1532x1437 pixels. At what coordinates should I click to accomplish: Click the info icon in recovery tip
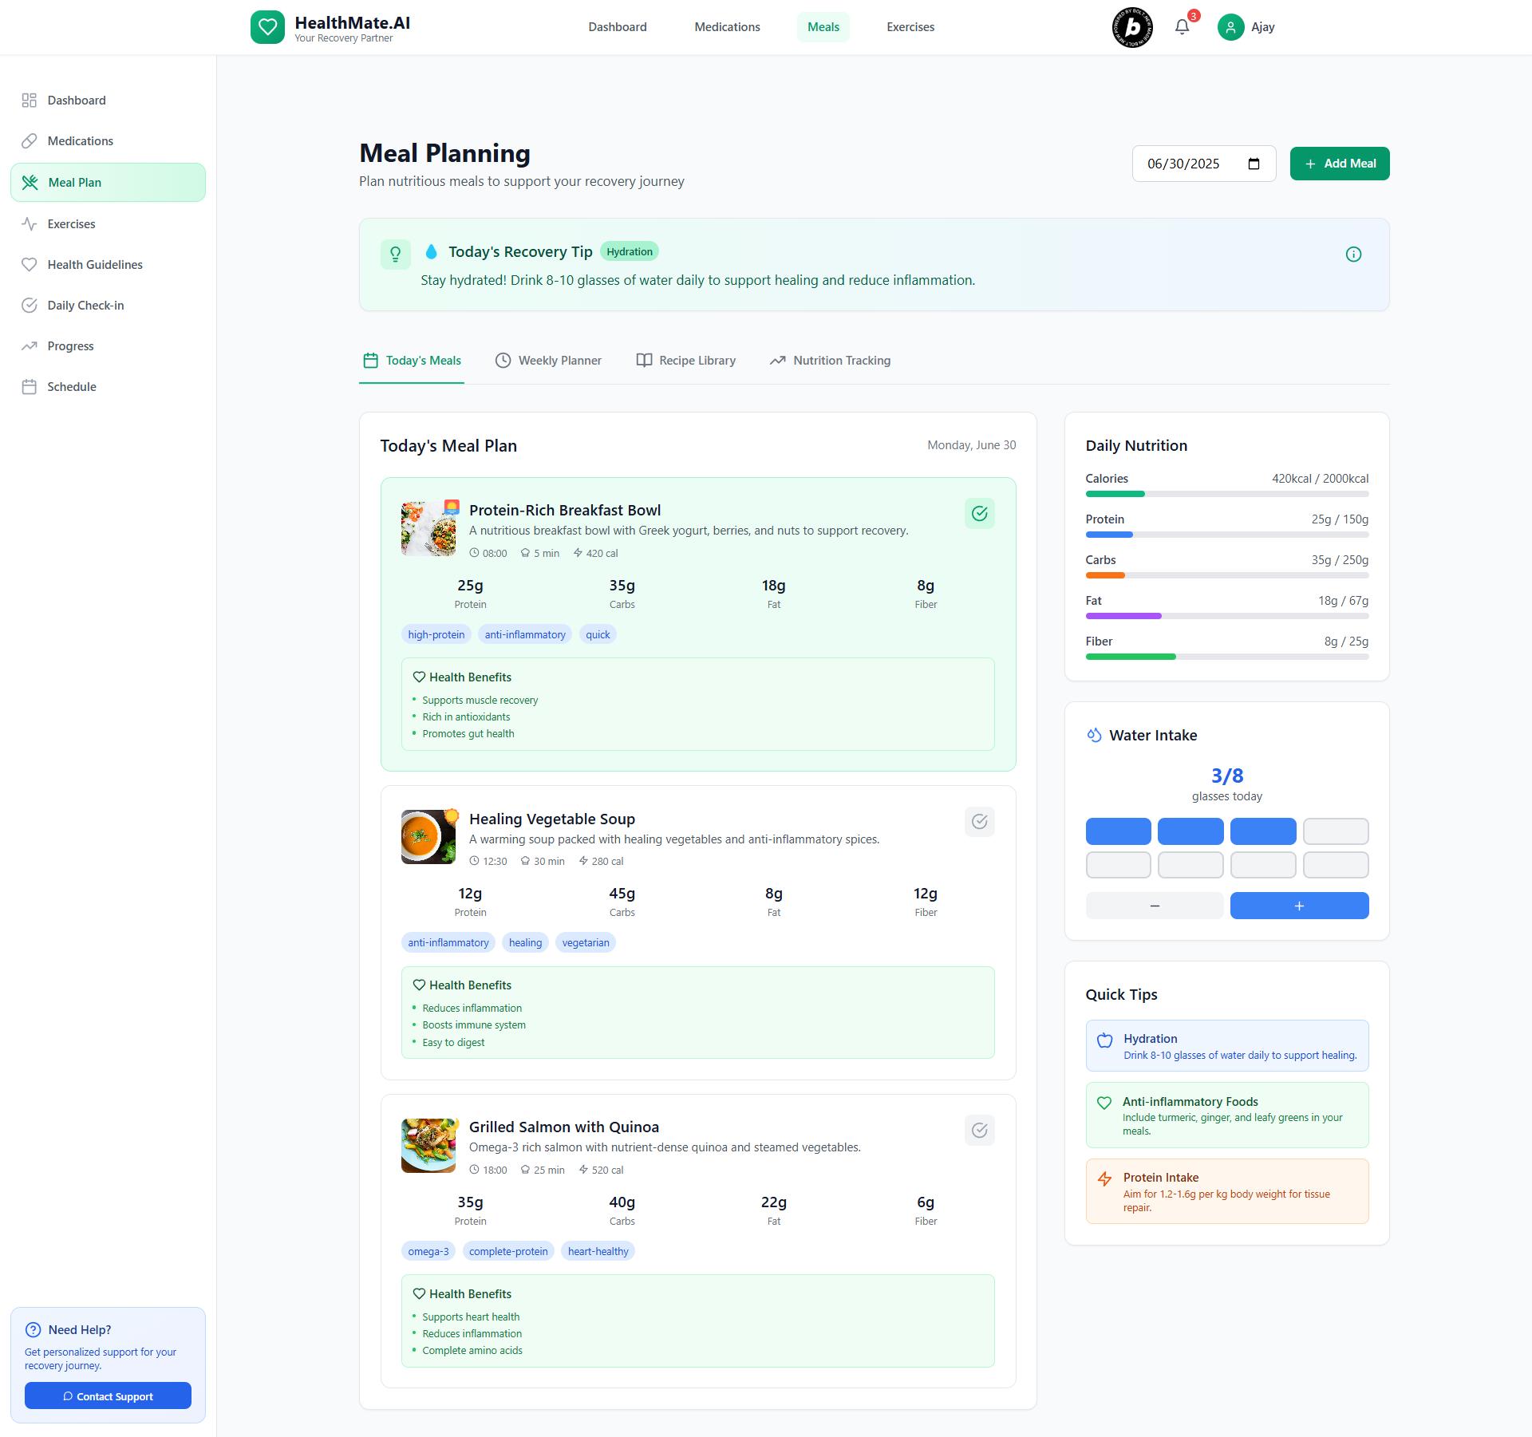pos(1353,255)
